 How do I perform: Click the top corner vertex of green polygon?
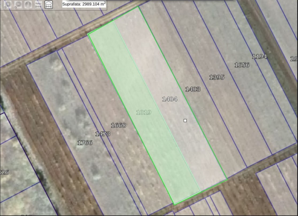138,7
